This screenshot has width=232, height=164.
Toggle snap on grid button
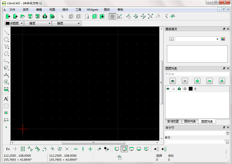coord(23,149)
